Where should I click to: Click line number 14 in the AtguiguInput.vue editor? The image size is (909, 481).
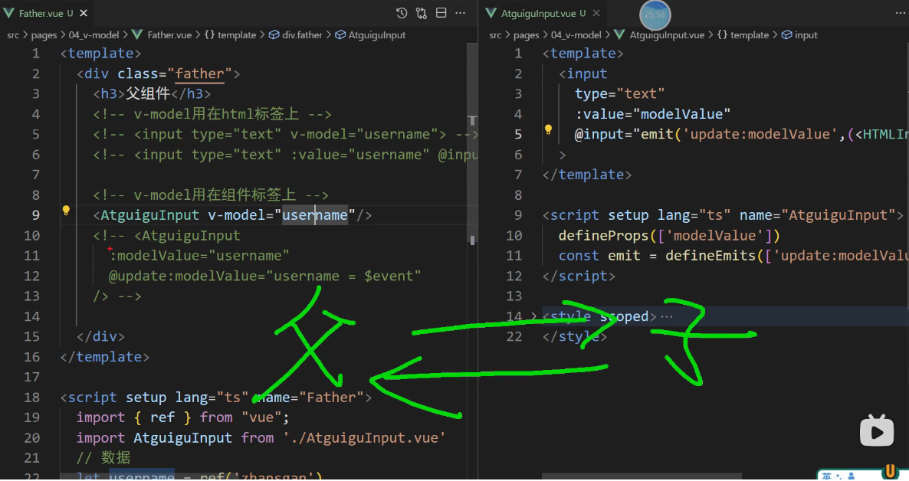tap(514, 316)
